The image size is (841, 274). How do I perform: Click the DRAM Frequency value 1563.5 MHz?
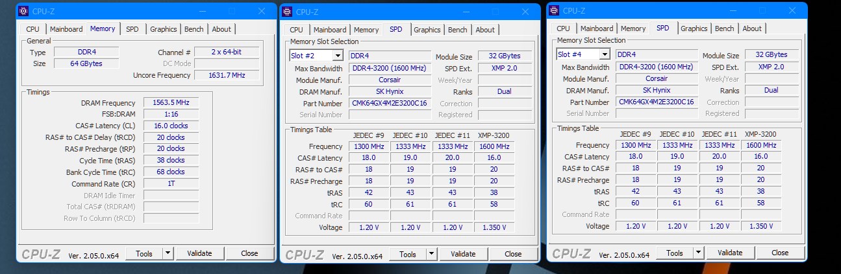(171, 103)
